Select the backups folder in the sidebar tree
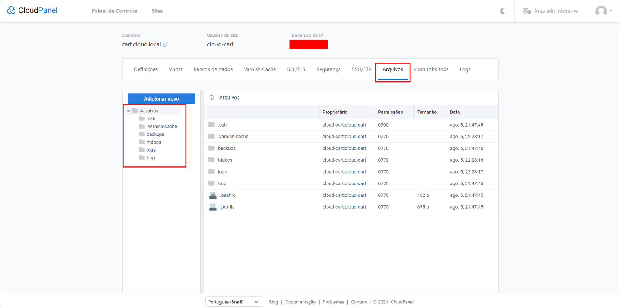This screenshot has height=308, width=619. click(x=155, y=134)
